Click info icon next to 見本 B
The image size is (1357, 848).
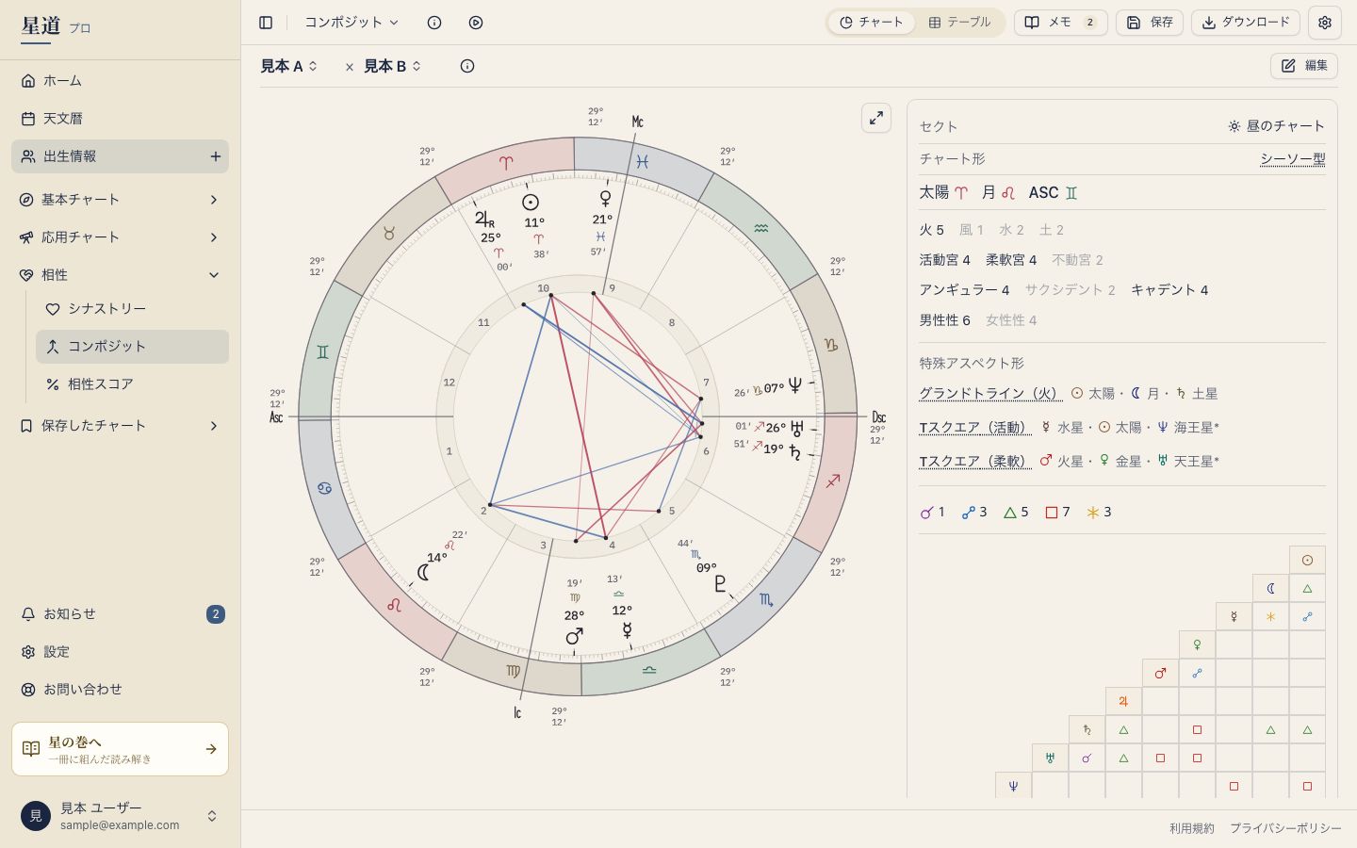(467, 66)
